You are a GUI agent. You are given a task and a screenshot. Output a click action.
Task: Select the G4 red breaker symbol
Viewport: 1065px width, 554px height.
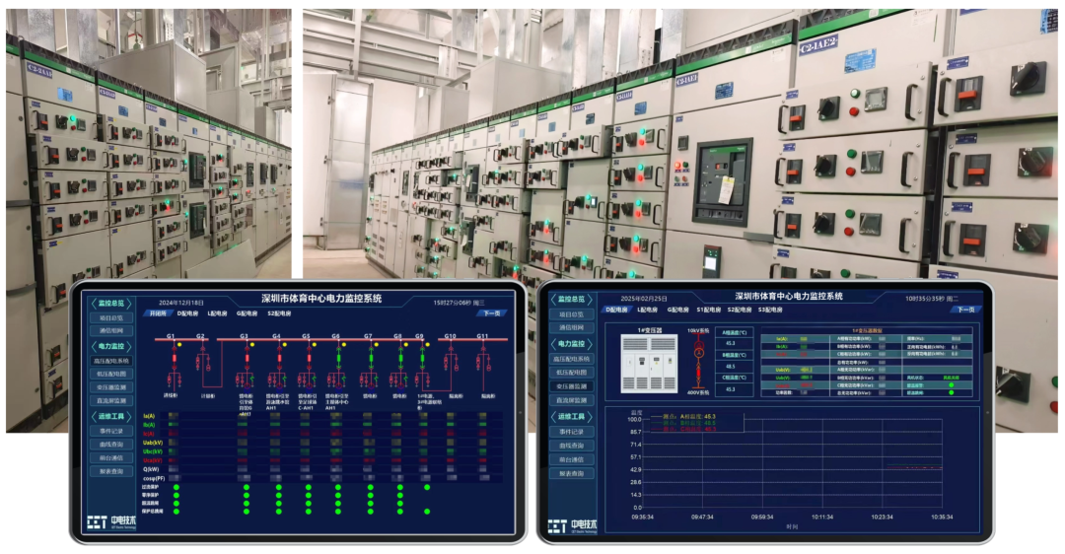tap(278, 358)
